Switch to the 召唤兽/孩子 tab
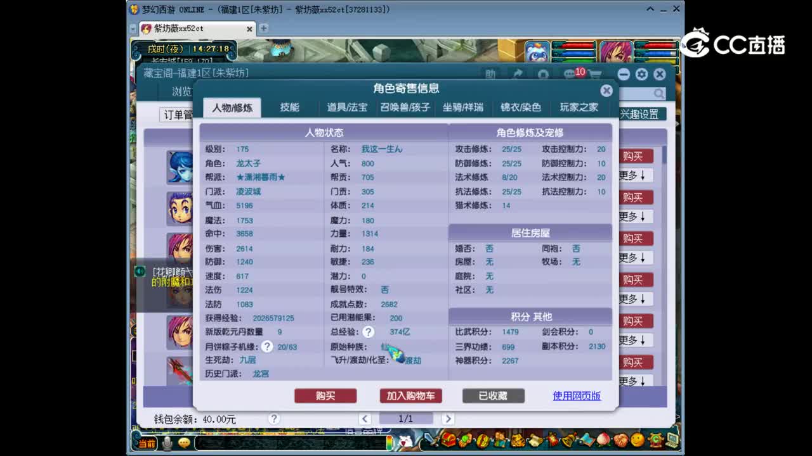 click(405, 108)
